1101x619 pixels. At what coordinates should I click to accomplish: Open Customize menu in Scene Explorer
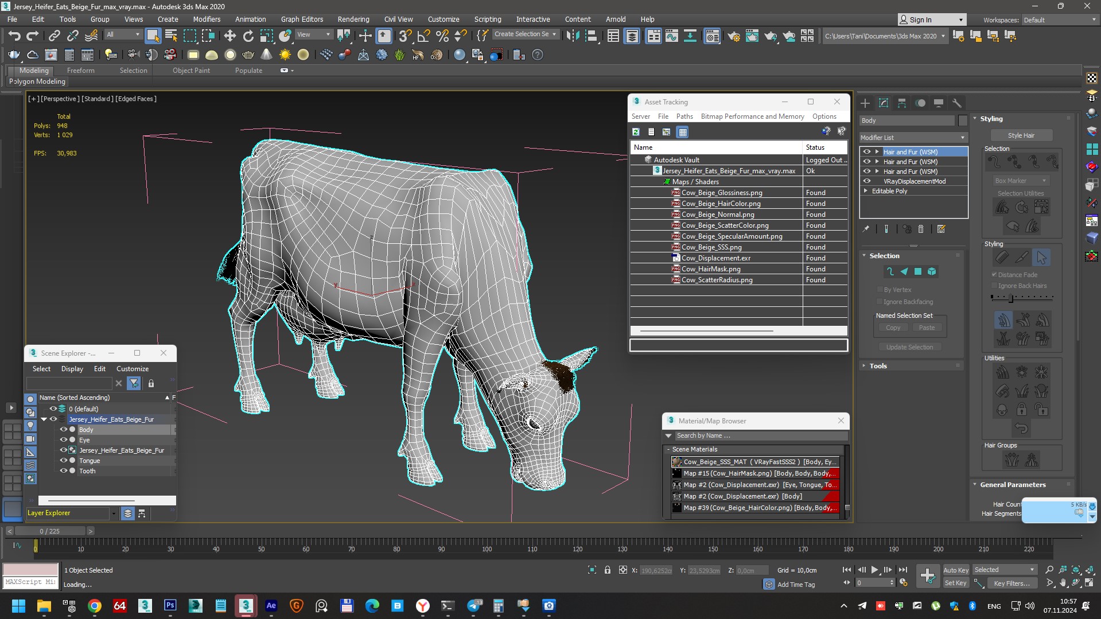click(133, 368)
